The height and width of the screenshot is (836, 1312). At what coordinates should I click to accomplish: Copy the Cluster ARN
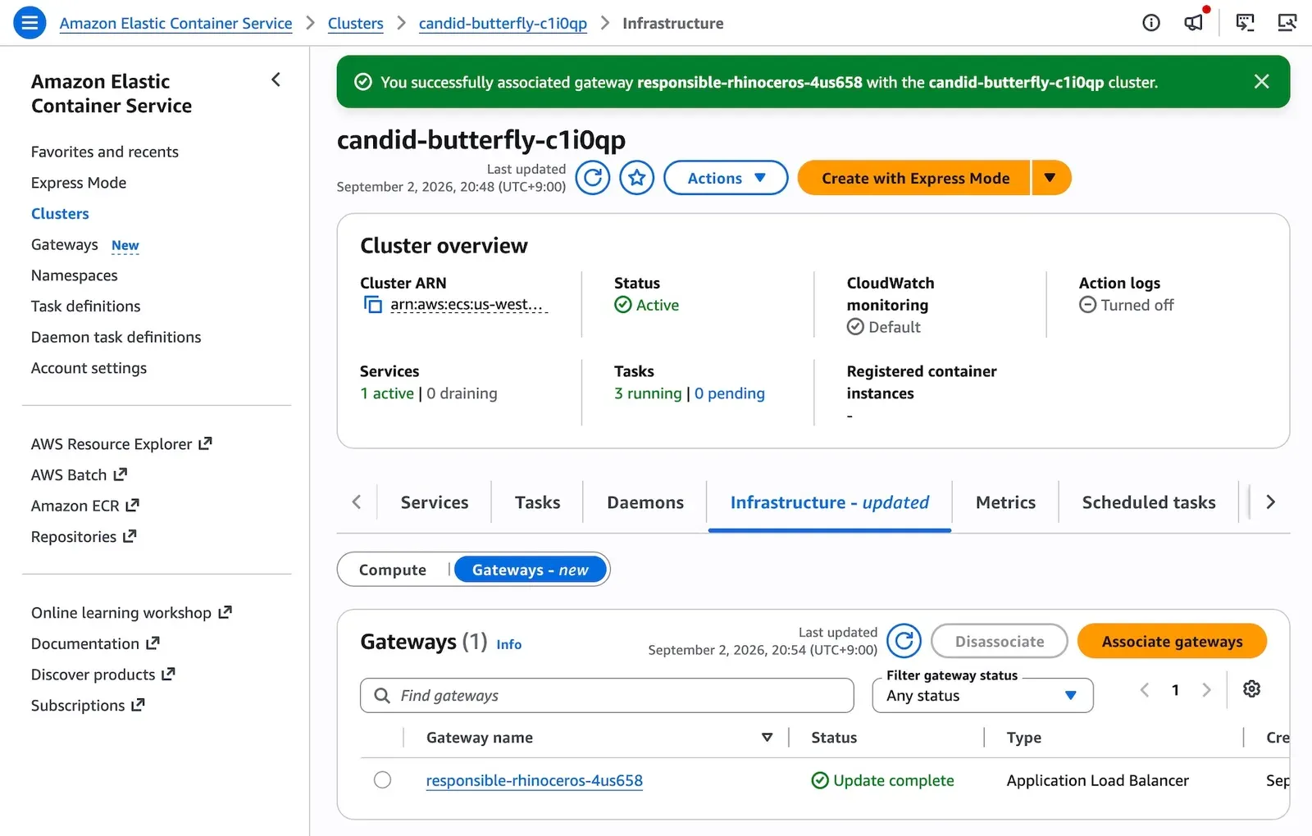(373, 305)
